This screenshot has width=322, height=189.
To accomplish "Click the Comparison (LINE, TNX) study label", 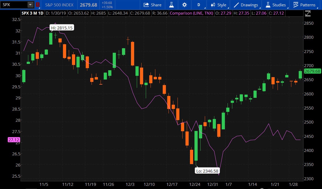I will pos(192,13).
